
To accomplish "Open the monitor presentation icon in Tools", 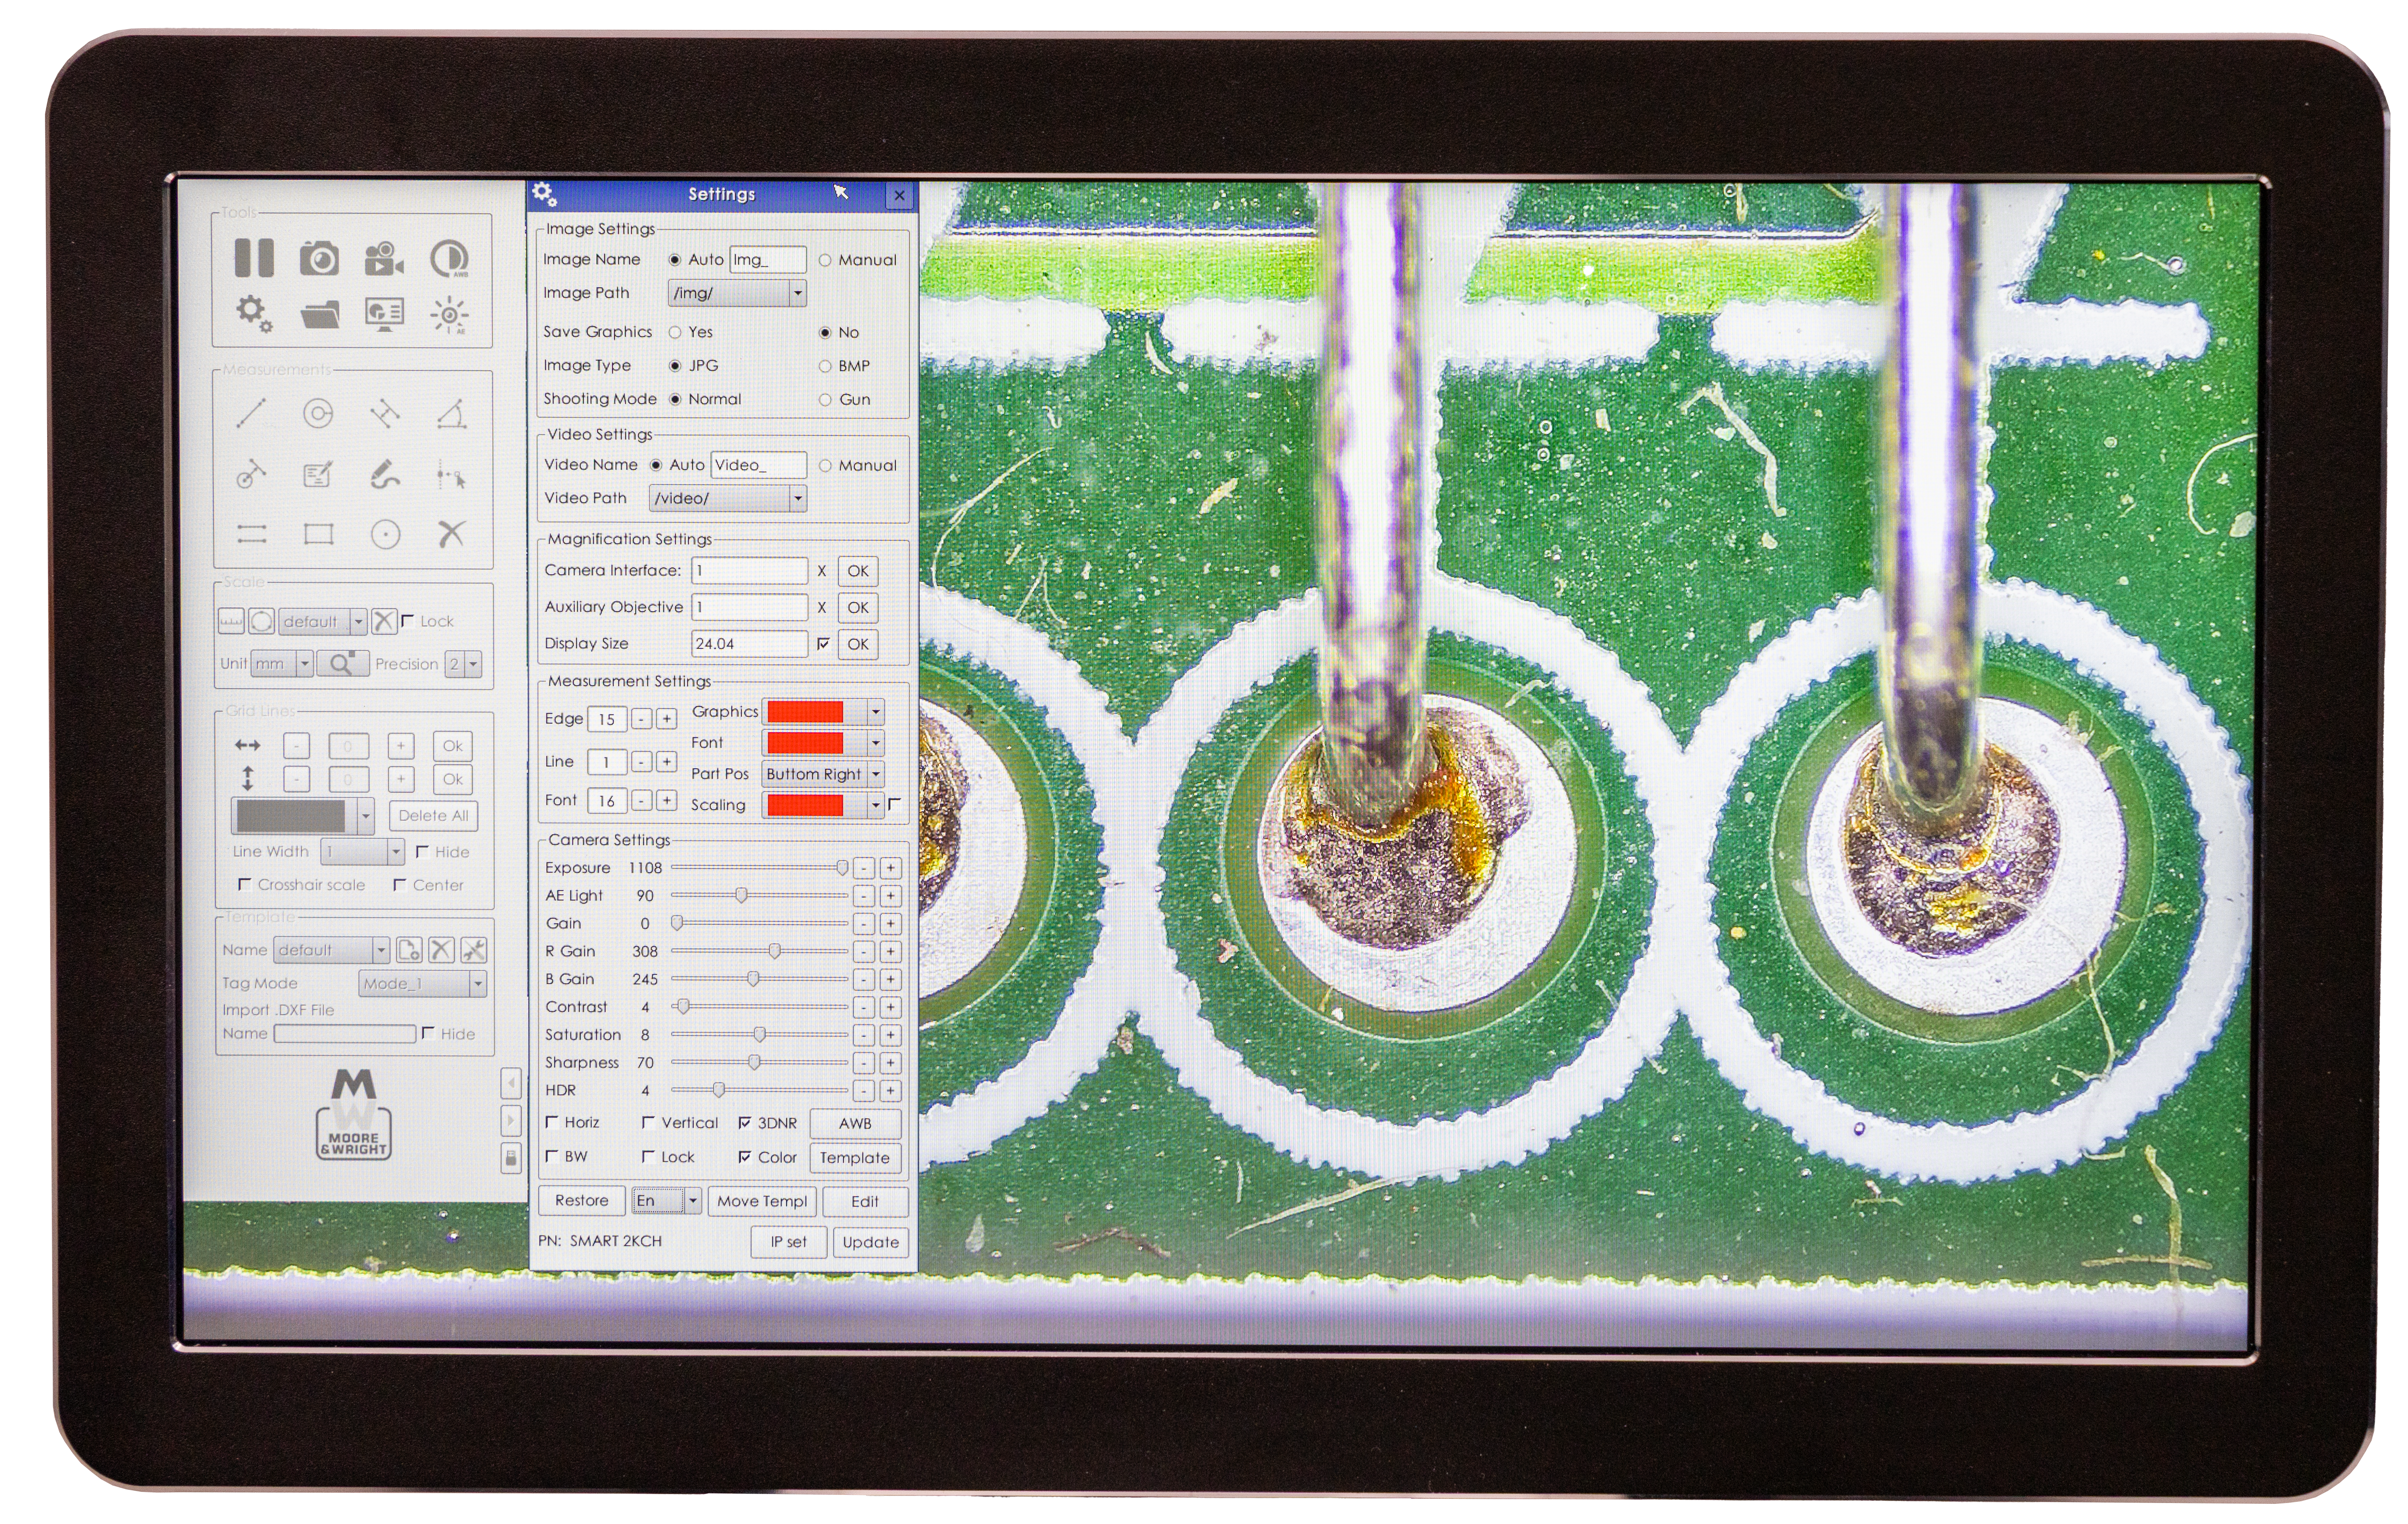I will (x=384, y=314).
